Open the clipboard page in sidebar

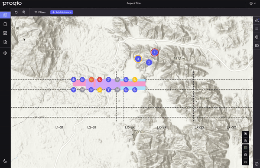[x=5, y=24]
